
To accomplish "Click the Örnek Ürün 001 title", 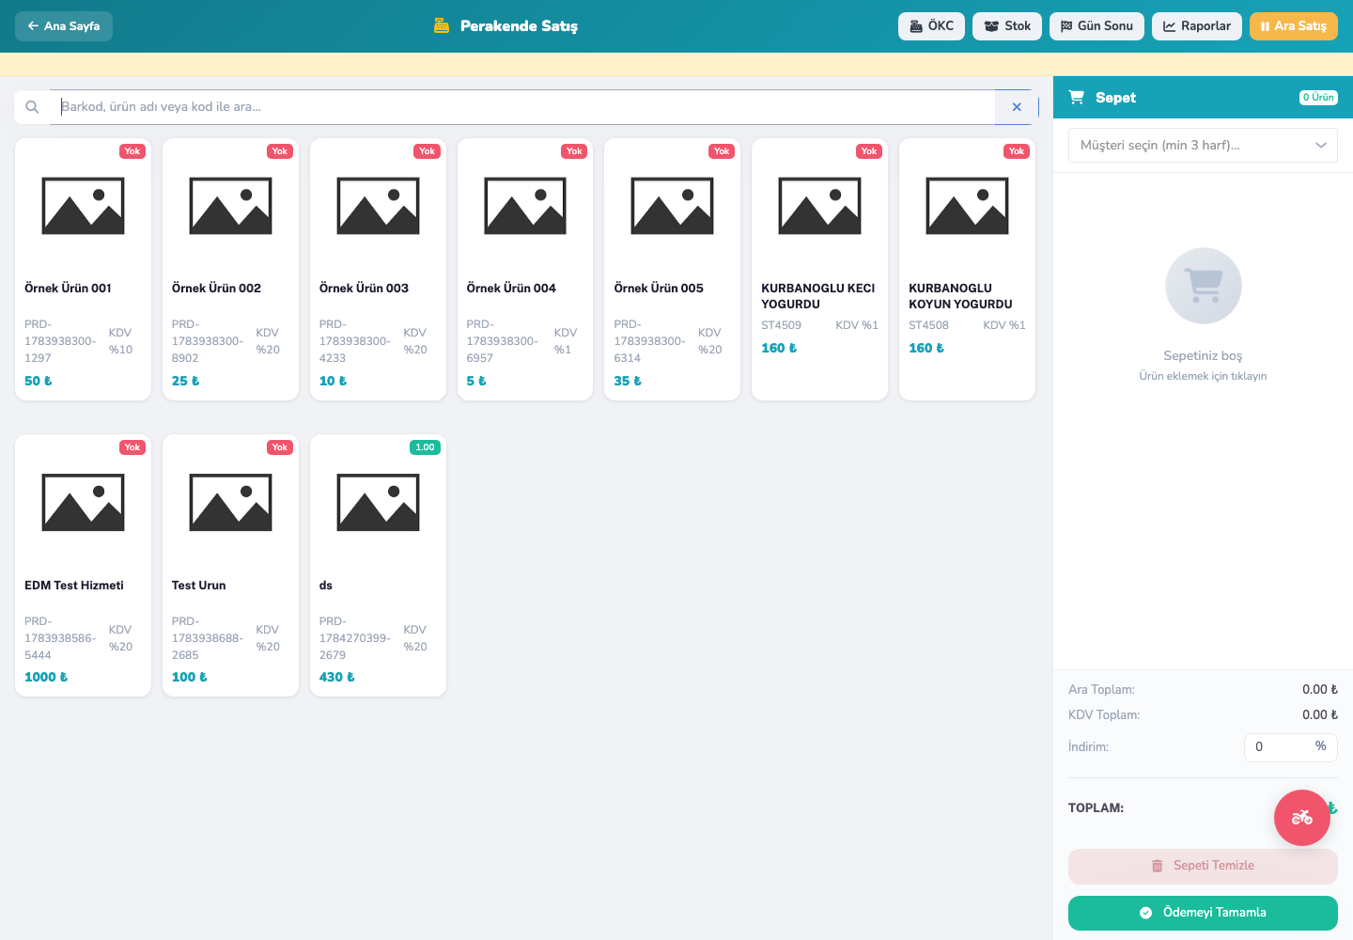I will [68, 289].
